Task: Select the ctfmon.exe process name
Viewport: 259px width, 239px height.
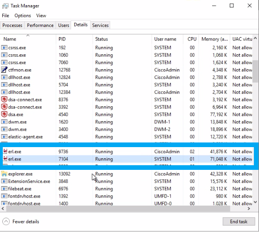Action: [20, 70]
